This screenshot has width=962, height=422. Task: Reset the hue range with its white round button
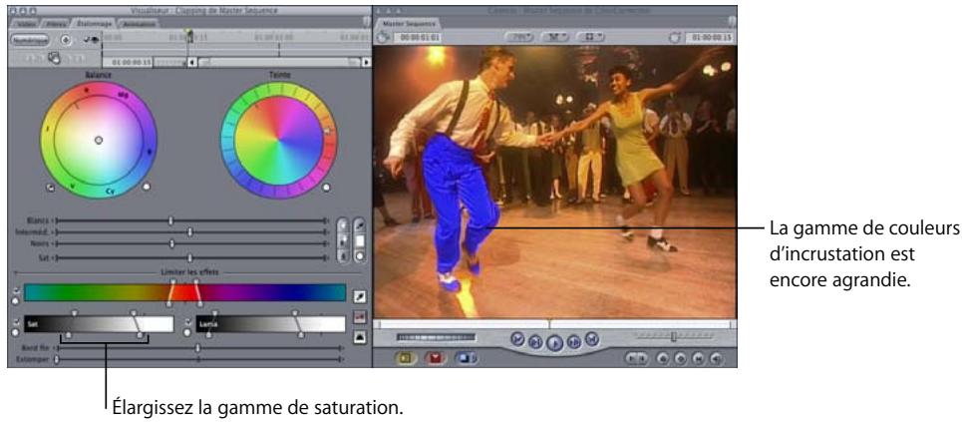pyautogui.click(x=15, y=300)
